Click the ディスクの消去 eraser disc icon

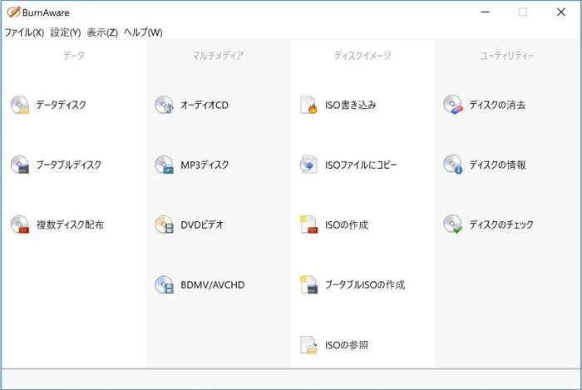pos(453,105)
